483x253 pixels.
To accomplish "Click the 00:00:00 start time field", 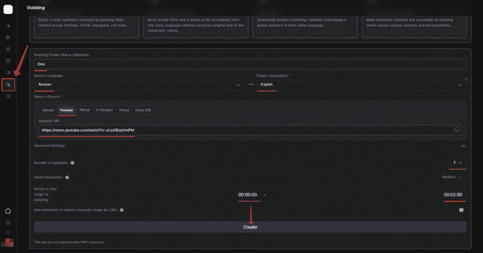I will click(247, 195).
